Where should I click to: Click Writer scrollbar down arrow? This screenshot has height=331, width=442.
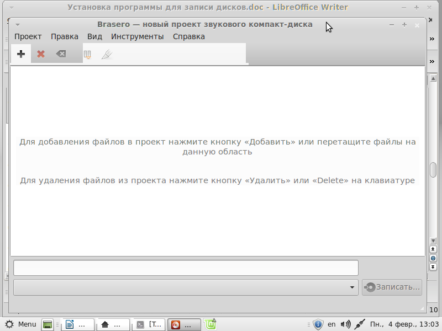pos(433,241)
